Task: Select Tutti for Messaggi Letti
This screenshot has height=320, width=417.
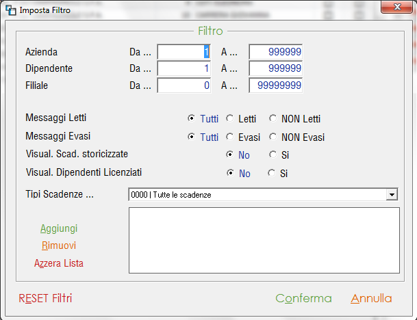Action: point(191,119)
